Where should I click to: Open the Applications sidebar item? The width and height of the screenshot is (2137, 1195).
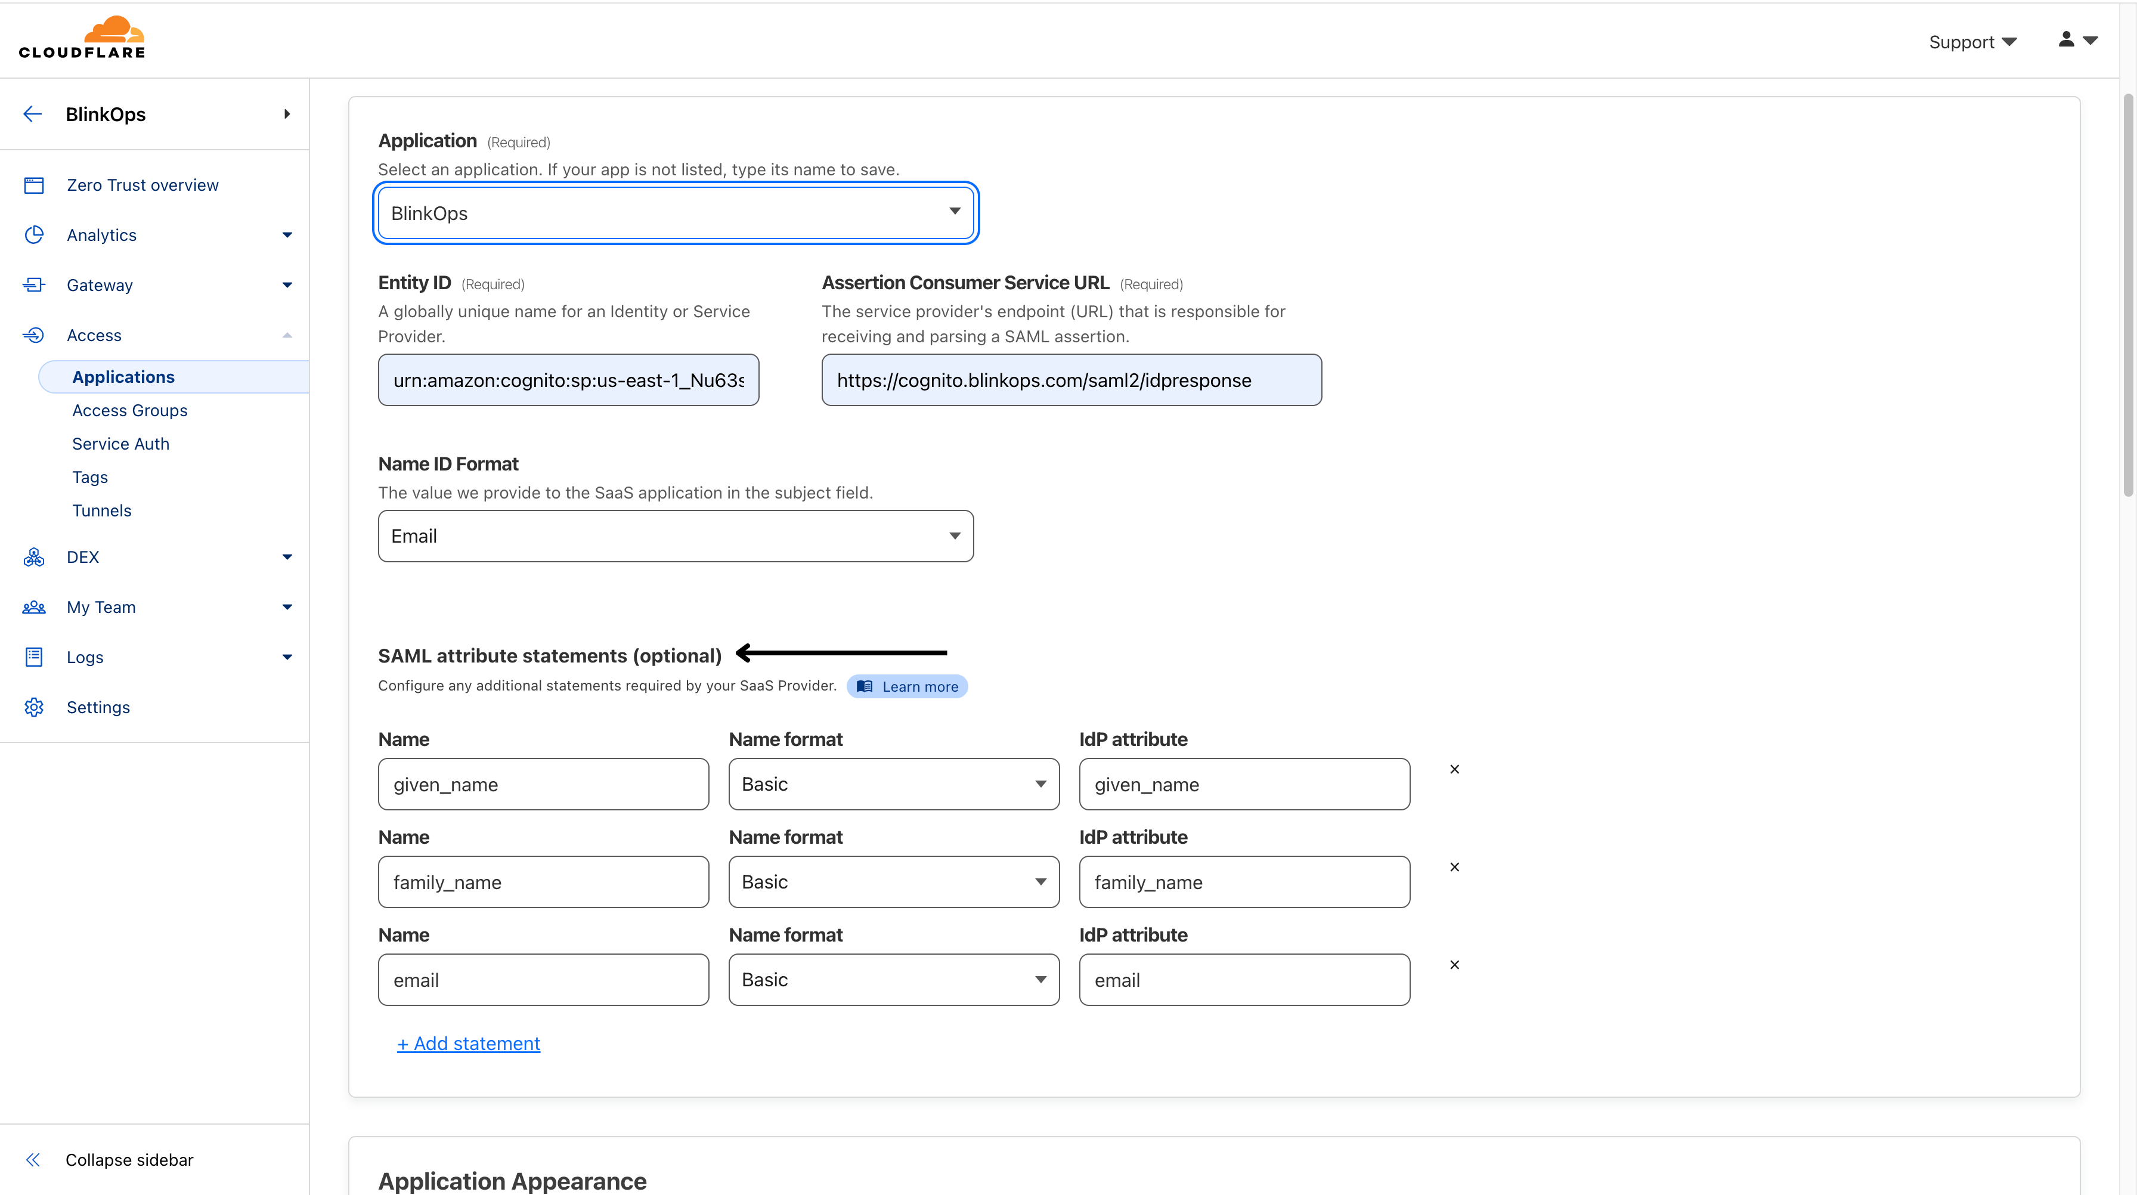click(x=174, y=377)
